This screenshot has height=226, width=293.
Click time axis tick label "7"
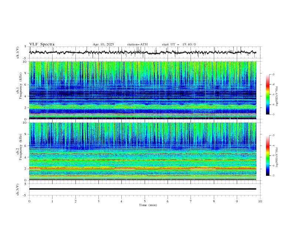point(191,201)
